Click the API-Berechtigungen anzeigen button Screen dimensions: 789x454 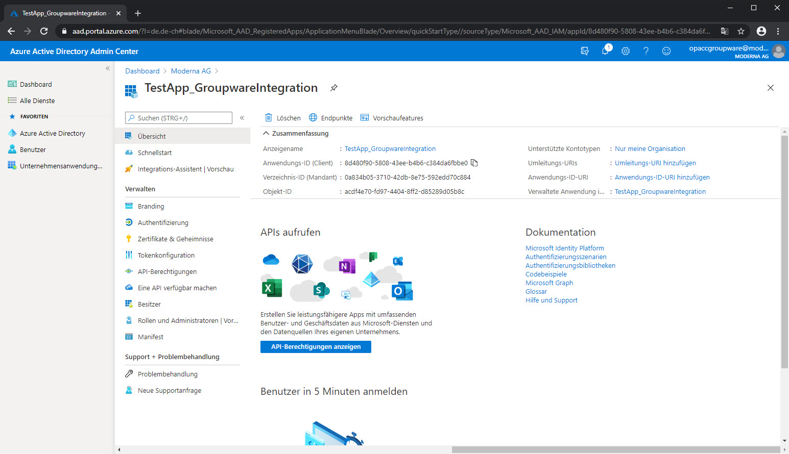316,347
